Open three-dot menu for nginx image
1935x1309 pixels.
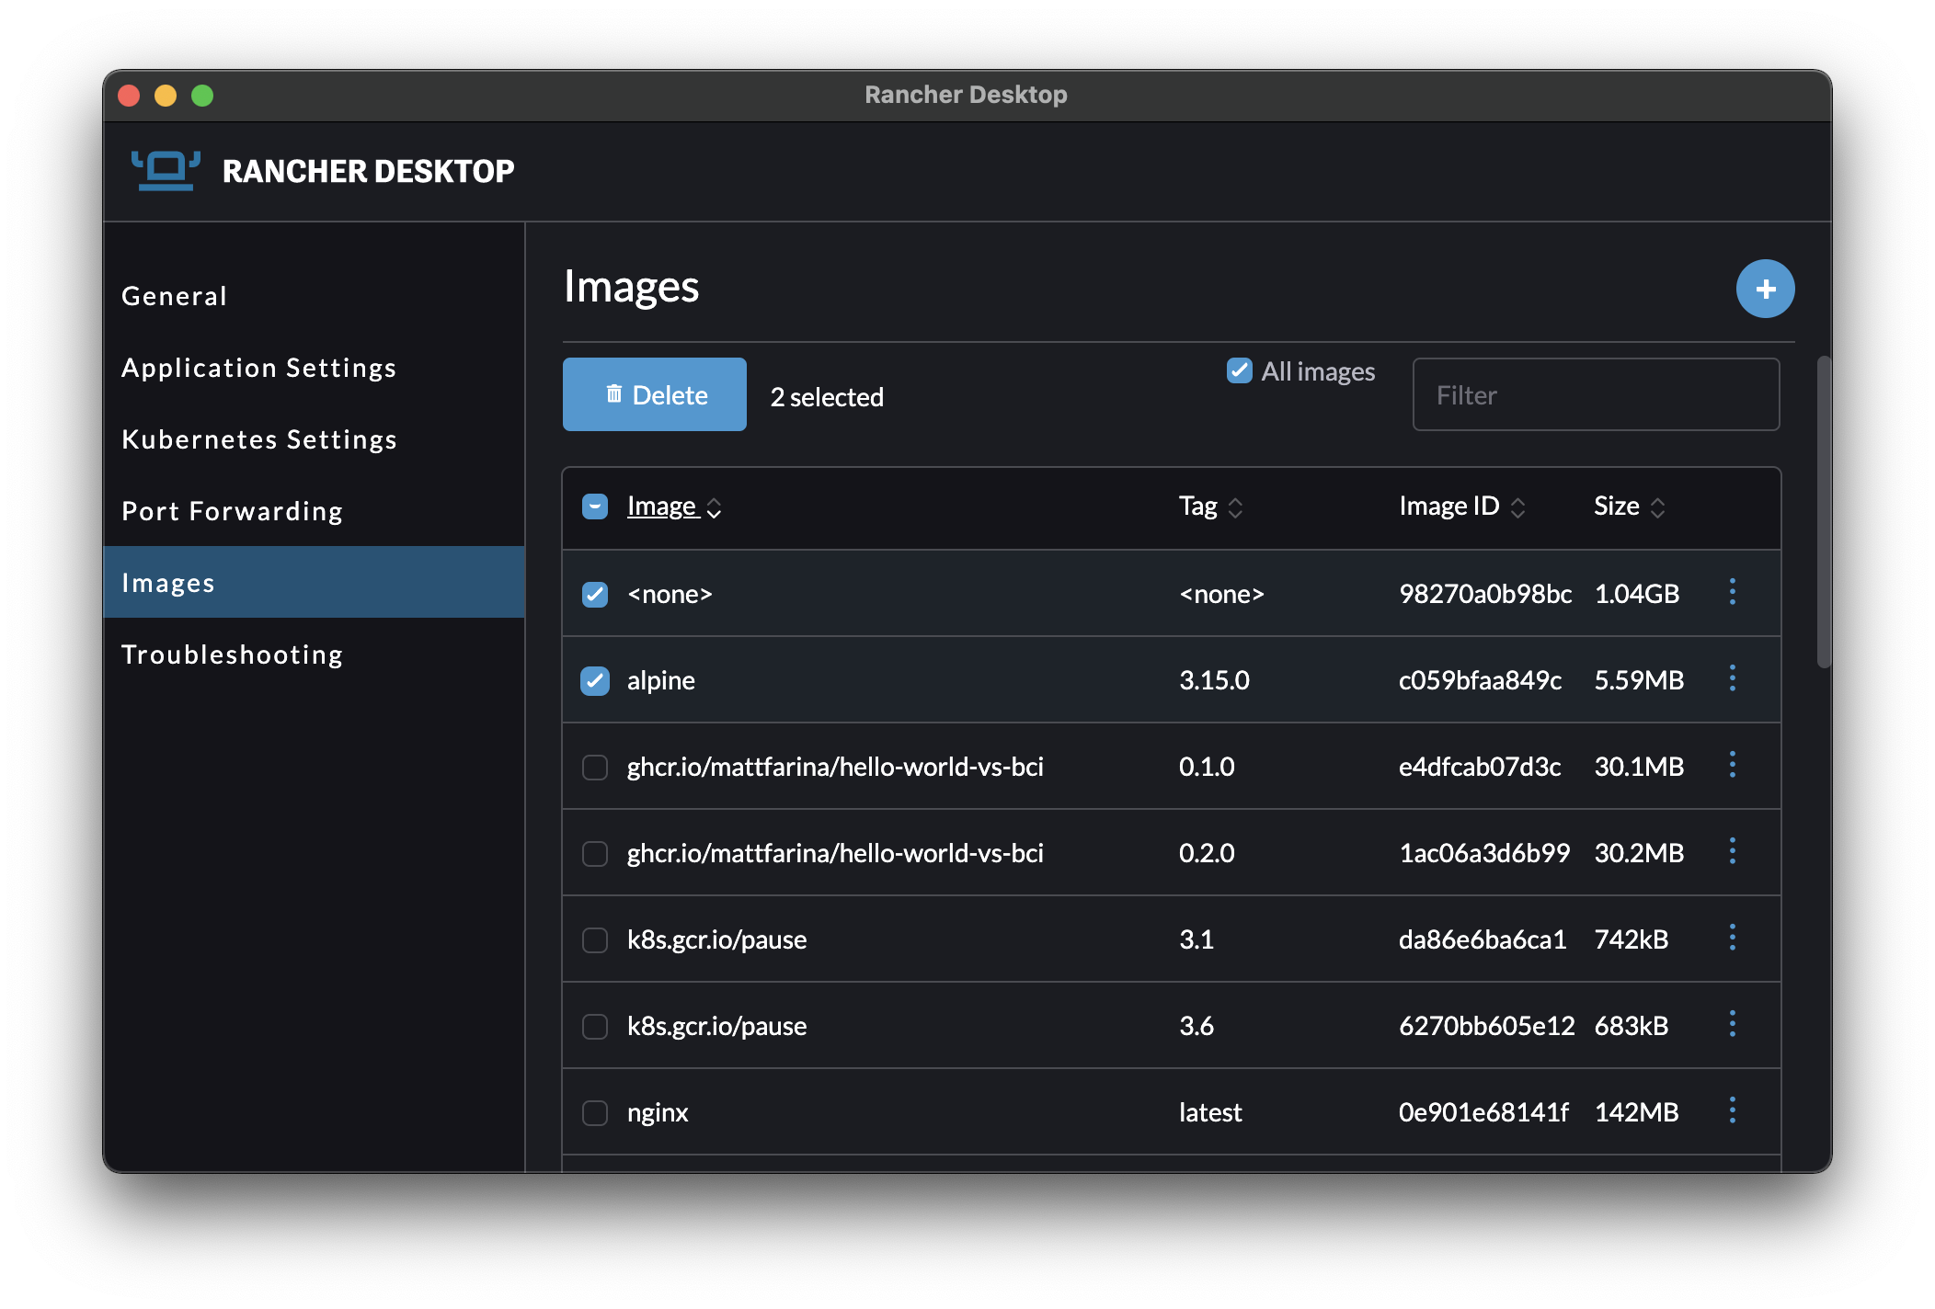click(1732, 1110)
